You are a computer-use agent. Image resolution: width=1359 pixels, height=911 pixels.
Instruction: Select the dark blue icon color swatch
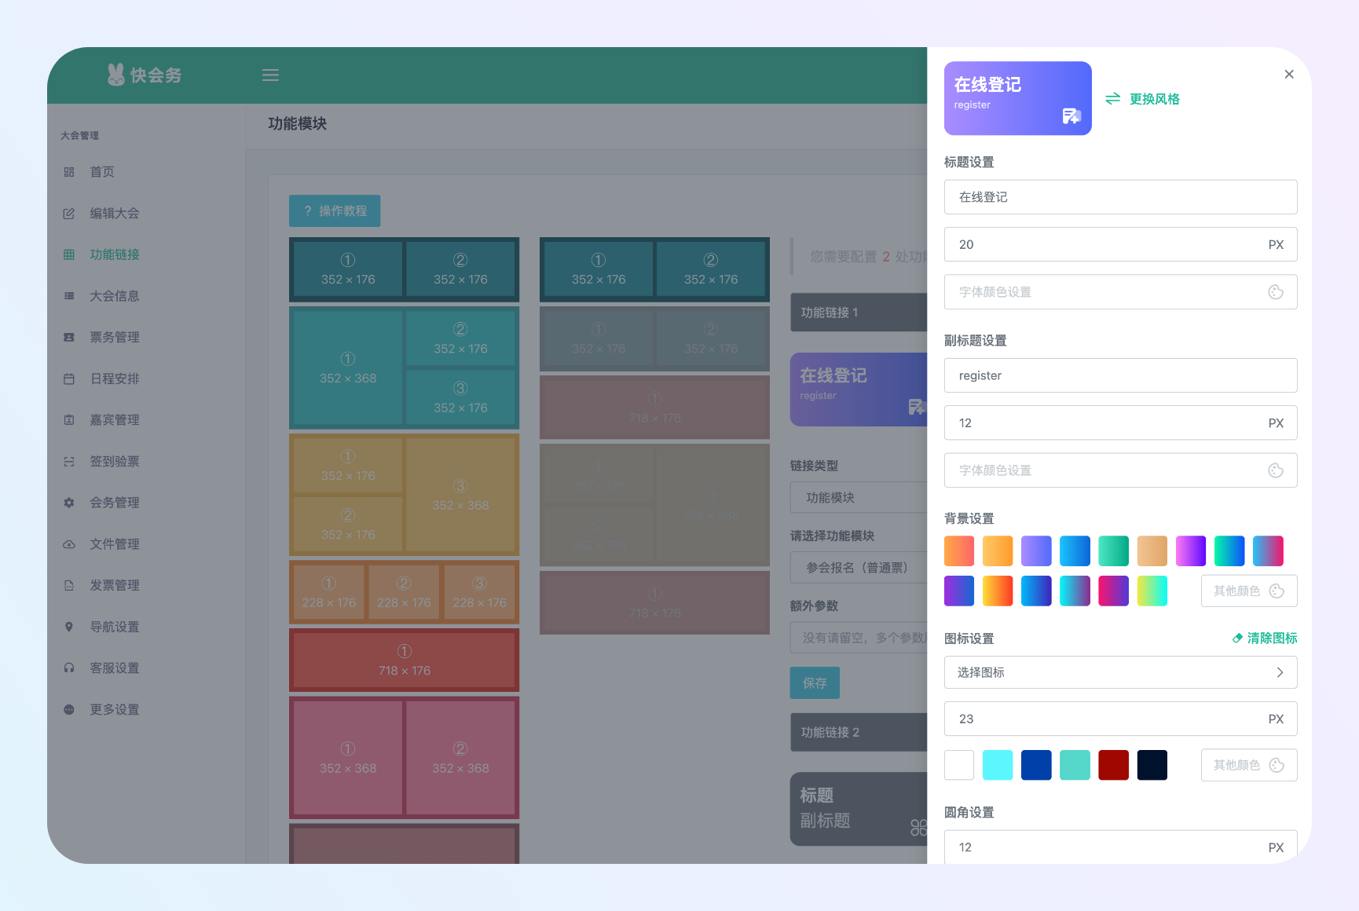pos(1036,765)
